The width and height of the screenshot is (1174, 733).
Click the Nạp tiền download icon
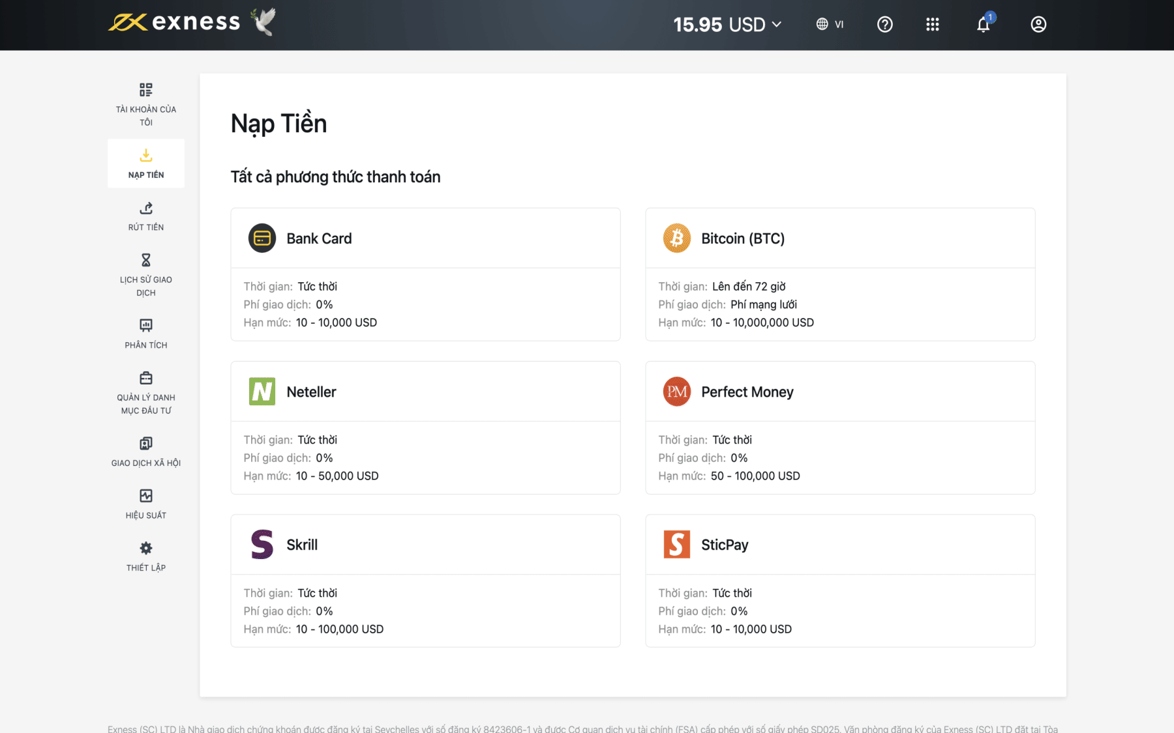click(146, 155)
